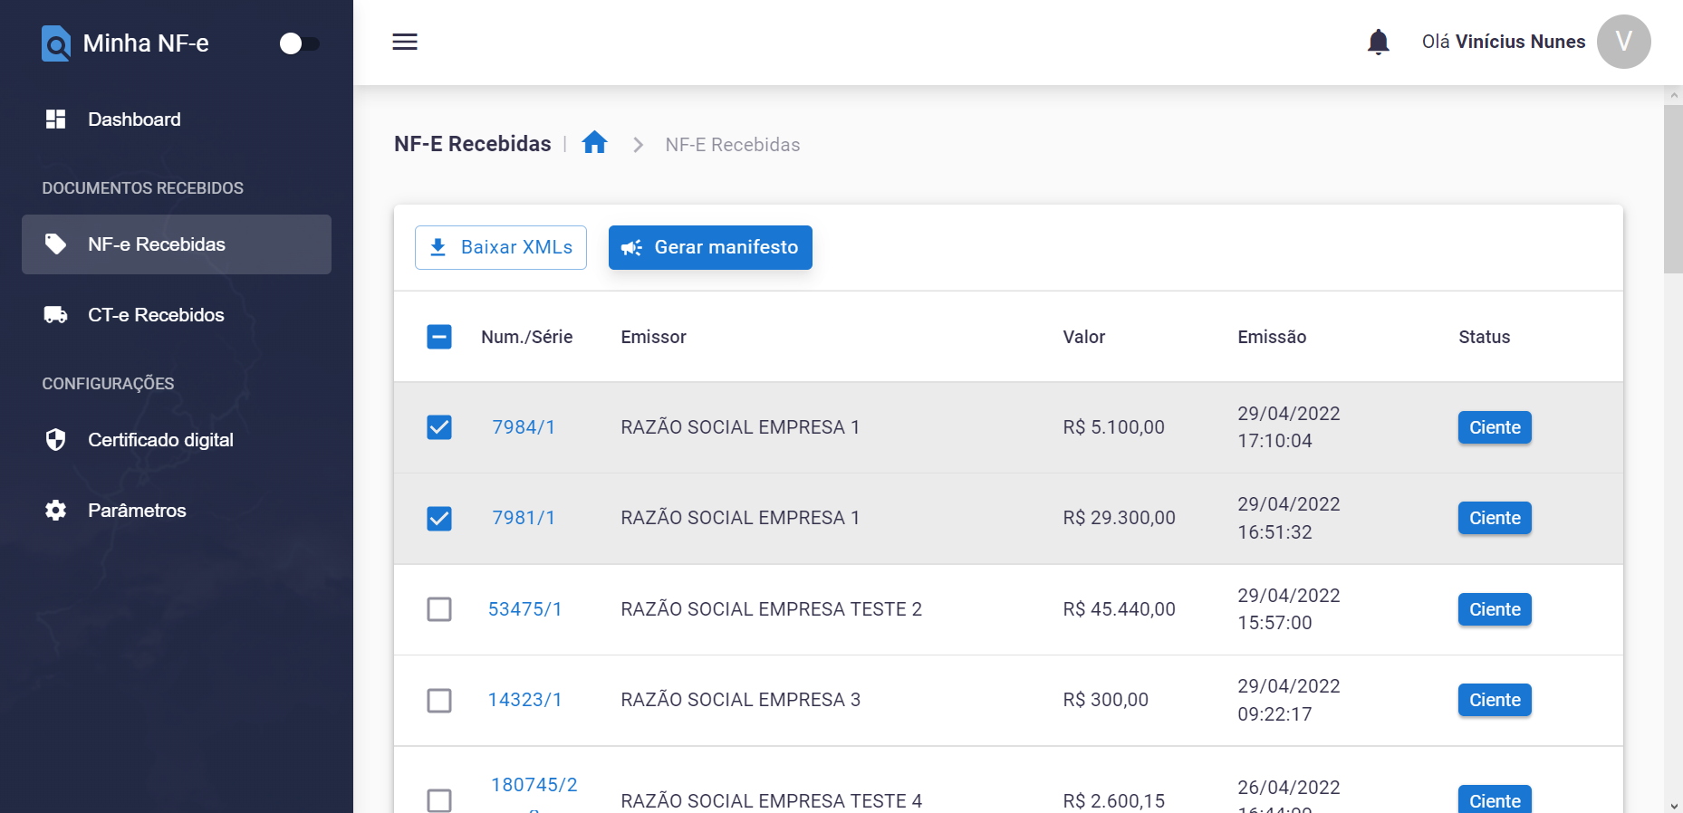Click the Dashboard grid icon

click(x=56, y=120)
